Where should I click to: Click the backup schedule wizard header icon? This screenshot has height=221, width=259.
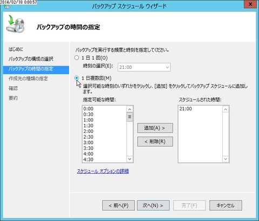tap(16, 24)
